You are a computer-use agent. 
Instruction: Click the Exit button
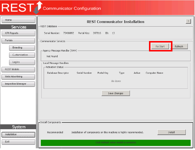click(18, 142)
